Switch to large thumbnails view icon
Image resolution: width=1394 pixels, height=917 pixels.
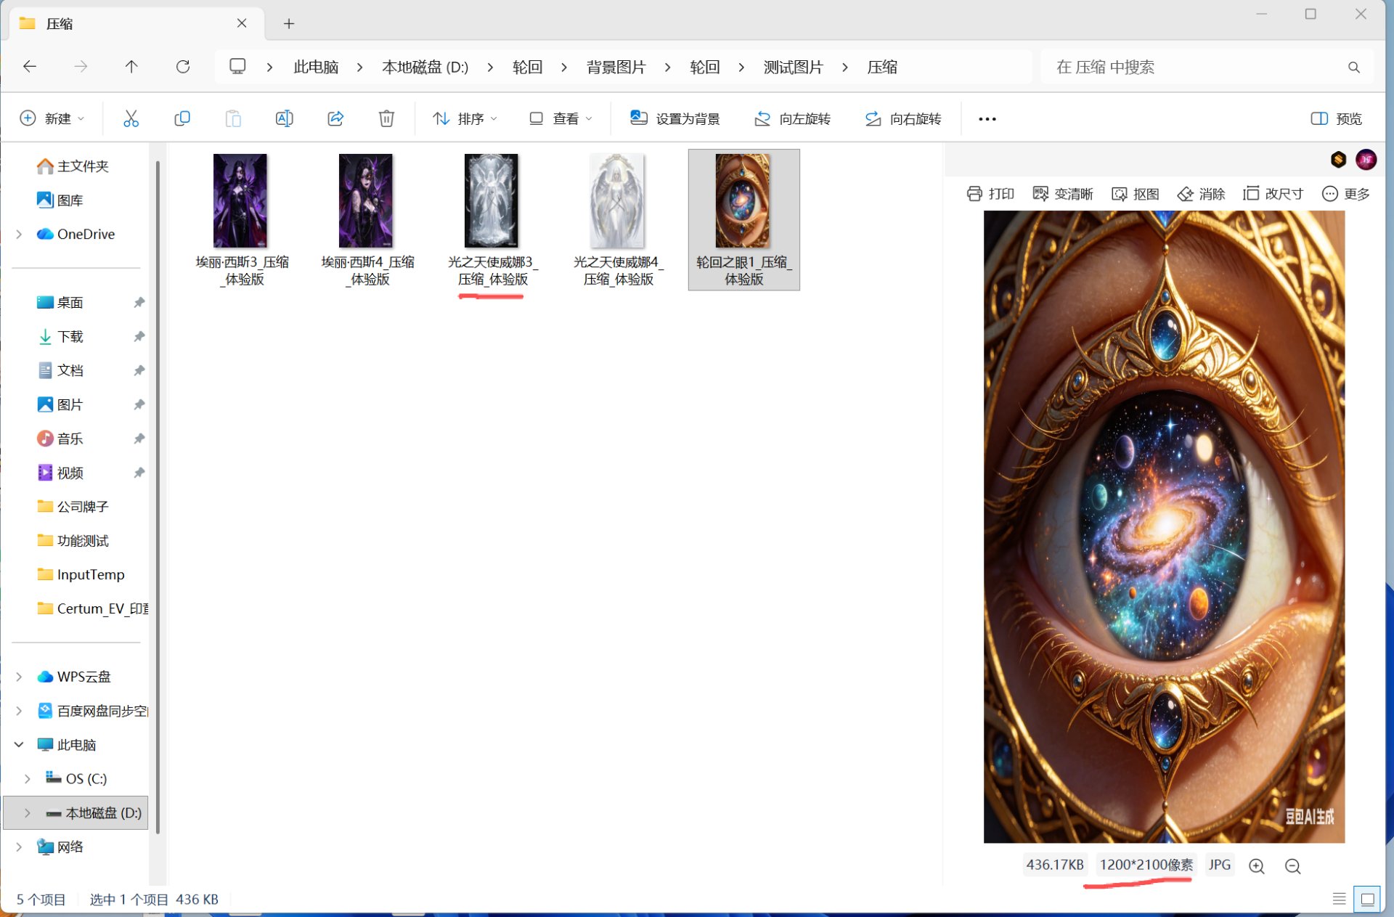(x=1367, y=899)
